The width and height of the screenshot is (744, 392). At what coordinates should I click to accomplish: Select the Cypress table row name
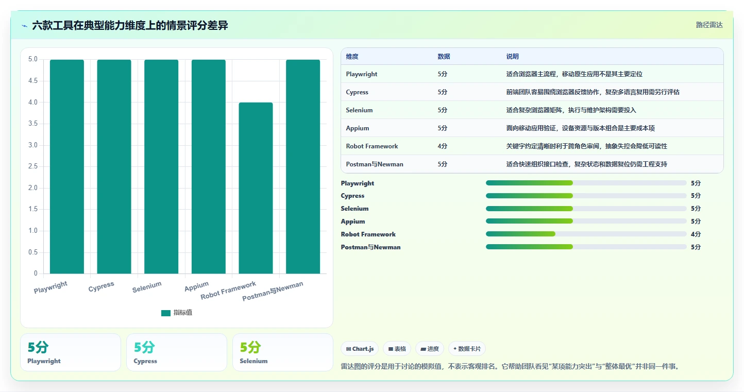(x=357, y=92)
